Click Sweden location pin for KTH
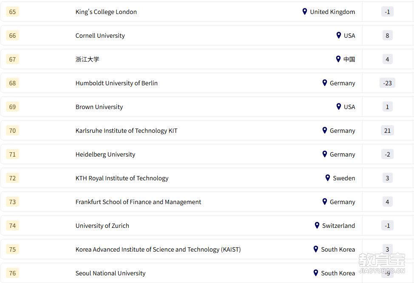 click(327, 178)
